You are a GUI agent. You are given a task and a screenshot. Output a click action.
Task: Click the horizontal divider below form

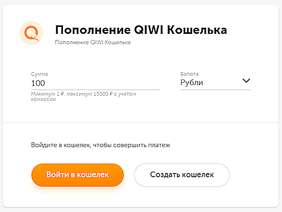point(141,123)
